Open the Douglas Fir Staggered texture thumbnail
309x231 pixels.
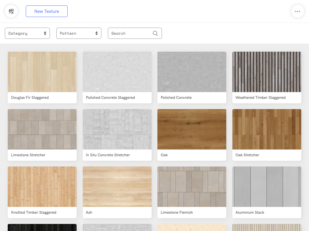tap(42, 72)
